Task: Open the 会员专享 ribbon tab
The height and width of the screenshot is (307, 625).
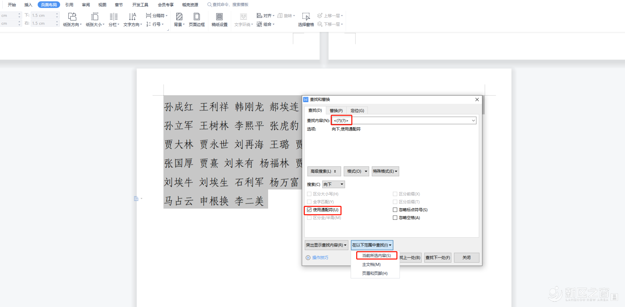Action: [166, 5]
